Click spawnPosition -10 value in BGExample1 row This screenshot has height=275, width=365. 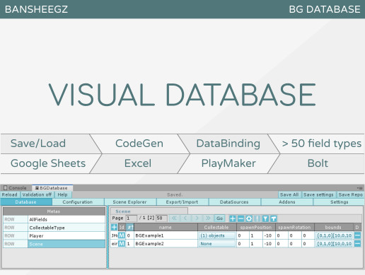[268, 235]
